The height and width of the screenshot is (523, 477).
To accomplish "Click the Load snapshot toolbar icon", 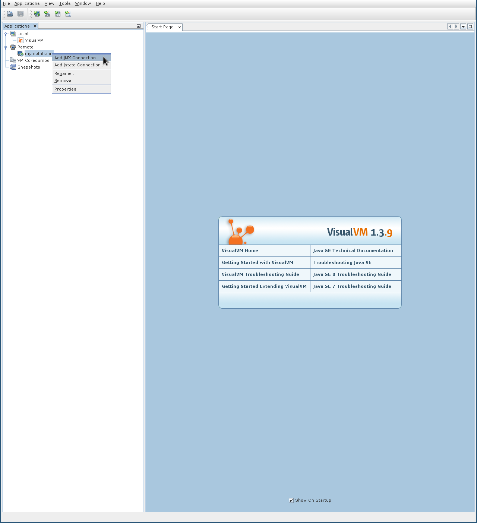I will point(10,14).
